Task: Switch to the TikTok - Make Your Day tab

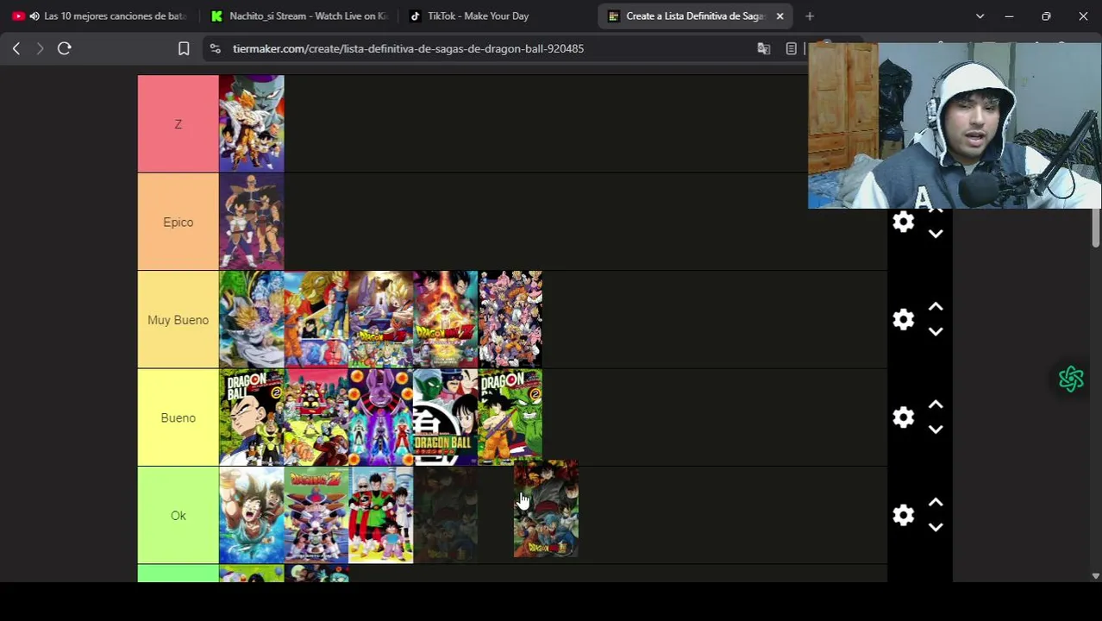Action: pyautogui.click(x=496, y=16)
